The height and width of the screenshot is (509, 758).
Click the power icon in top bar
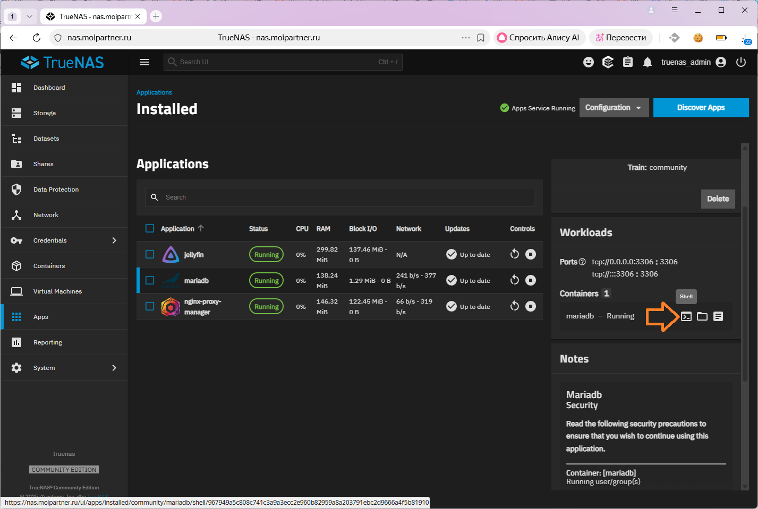pyautogui.click(x=741, y=62)
